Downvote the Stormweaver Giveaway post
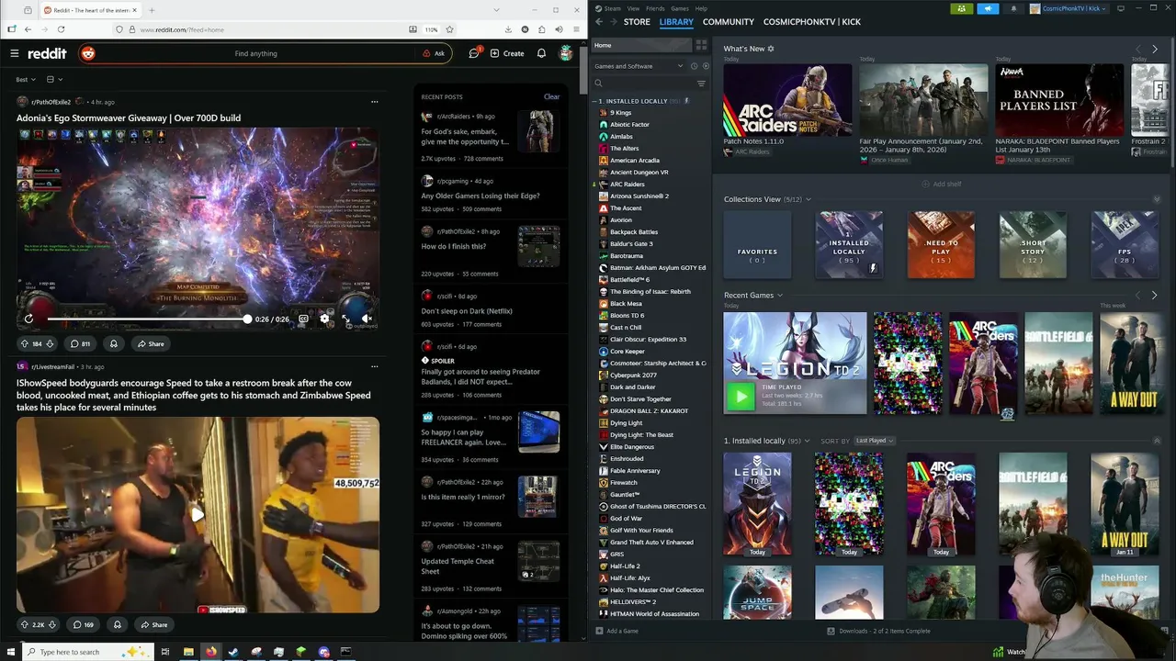The width and height of the screenshot is (1176, 661). pos(50,344)
